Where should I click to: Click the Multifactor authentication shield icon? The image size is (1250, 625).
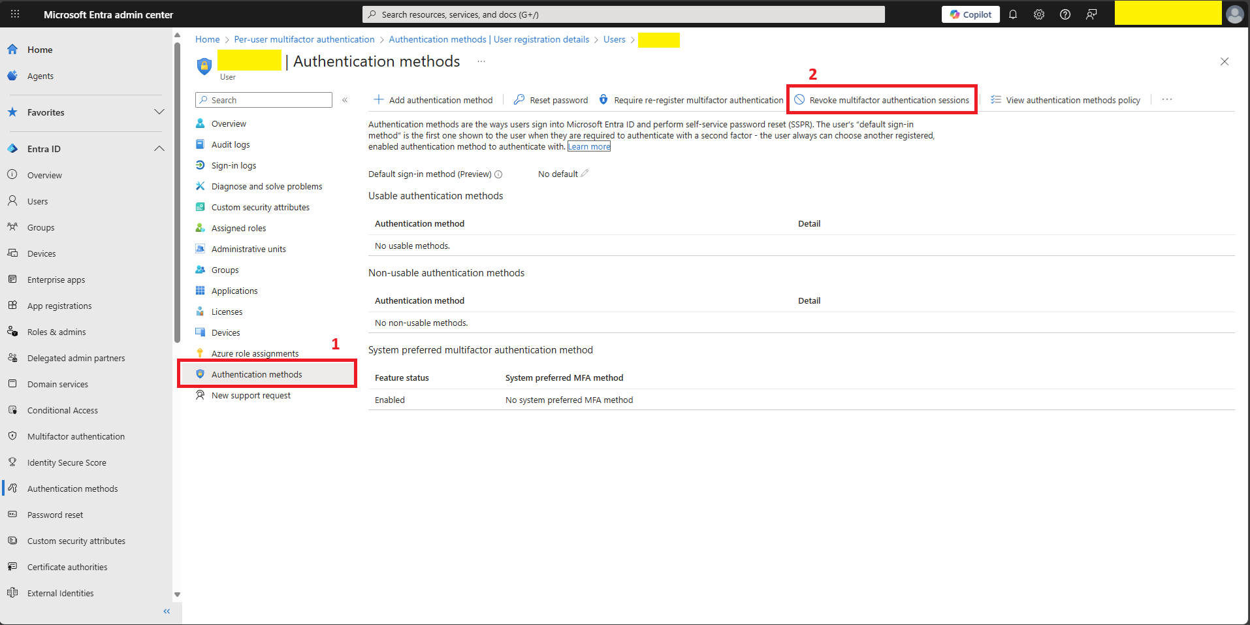[x=12, y=436]
